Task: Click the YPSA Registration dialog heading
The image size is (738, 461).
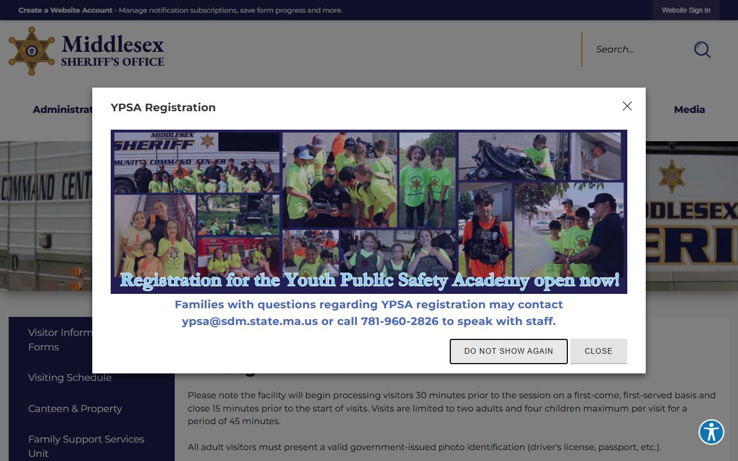Action: coord(163,107)
